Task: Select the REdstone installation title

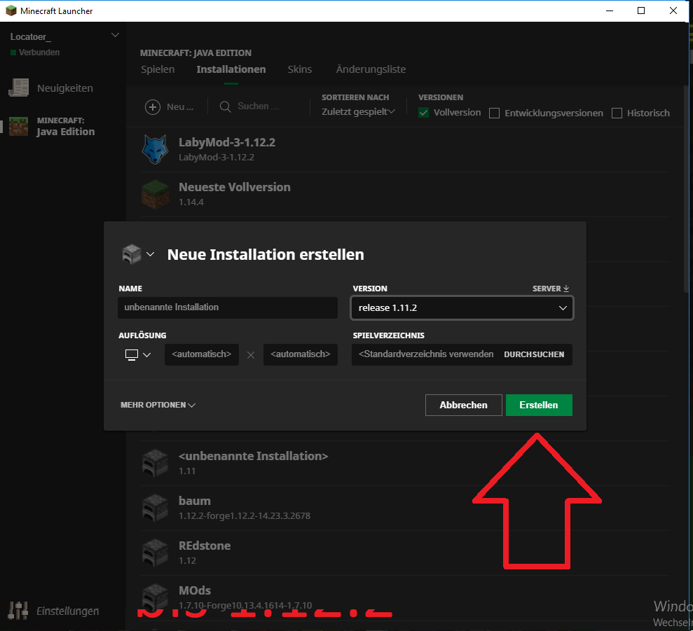Action: pos(205,546)
